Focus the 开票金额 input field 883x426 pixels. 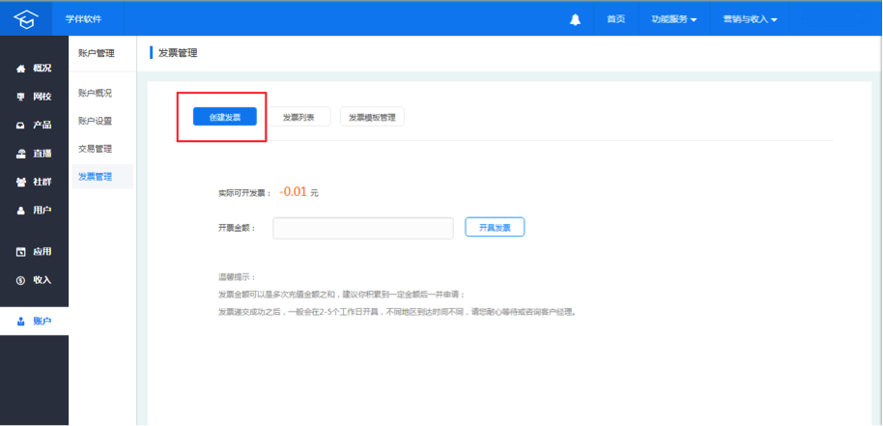363,227
